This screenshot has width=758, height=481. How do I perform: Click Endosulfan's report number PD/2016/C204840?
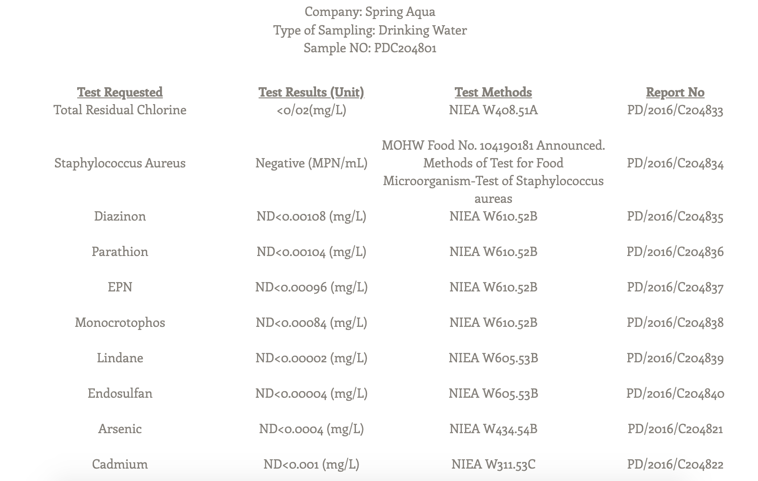pos(675,393)
